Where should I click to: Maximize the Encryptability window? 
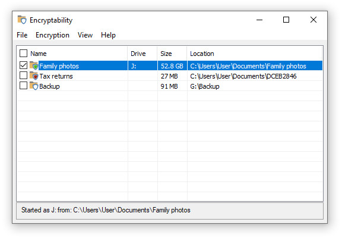tap(286, 20)
